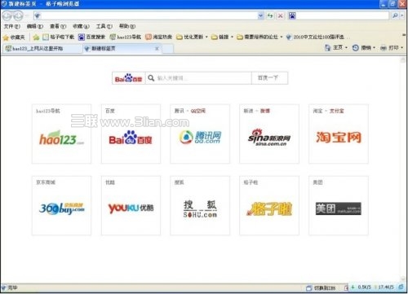The image size is (408, 294).
Task: Click the Baidu paw search provider icon
Action: point(292,15)
